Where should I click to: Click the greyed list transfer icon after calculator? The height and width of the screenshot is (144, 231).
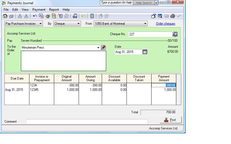[101, 16]
